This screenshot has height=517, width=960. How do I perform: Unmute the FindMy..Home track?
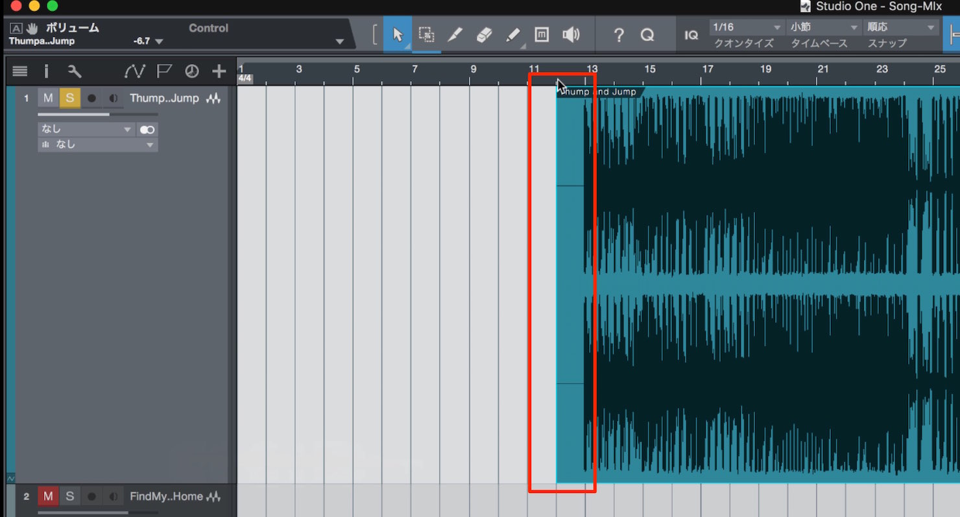48,496
